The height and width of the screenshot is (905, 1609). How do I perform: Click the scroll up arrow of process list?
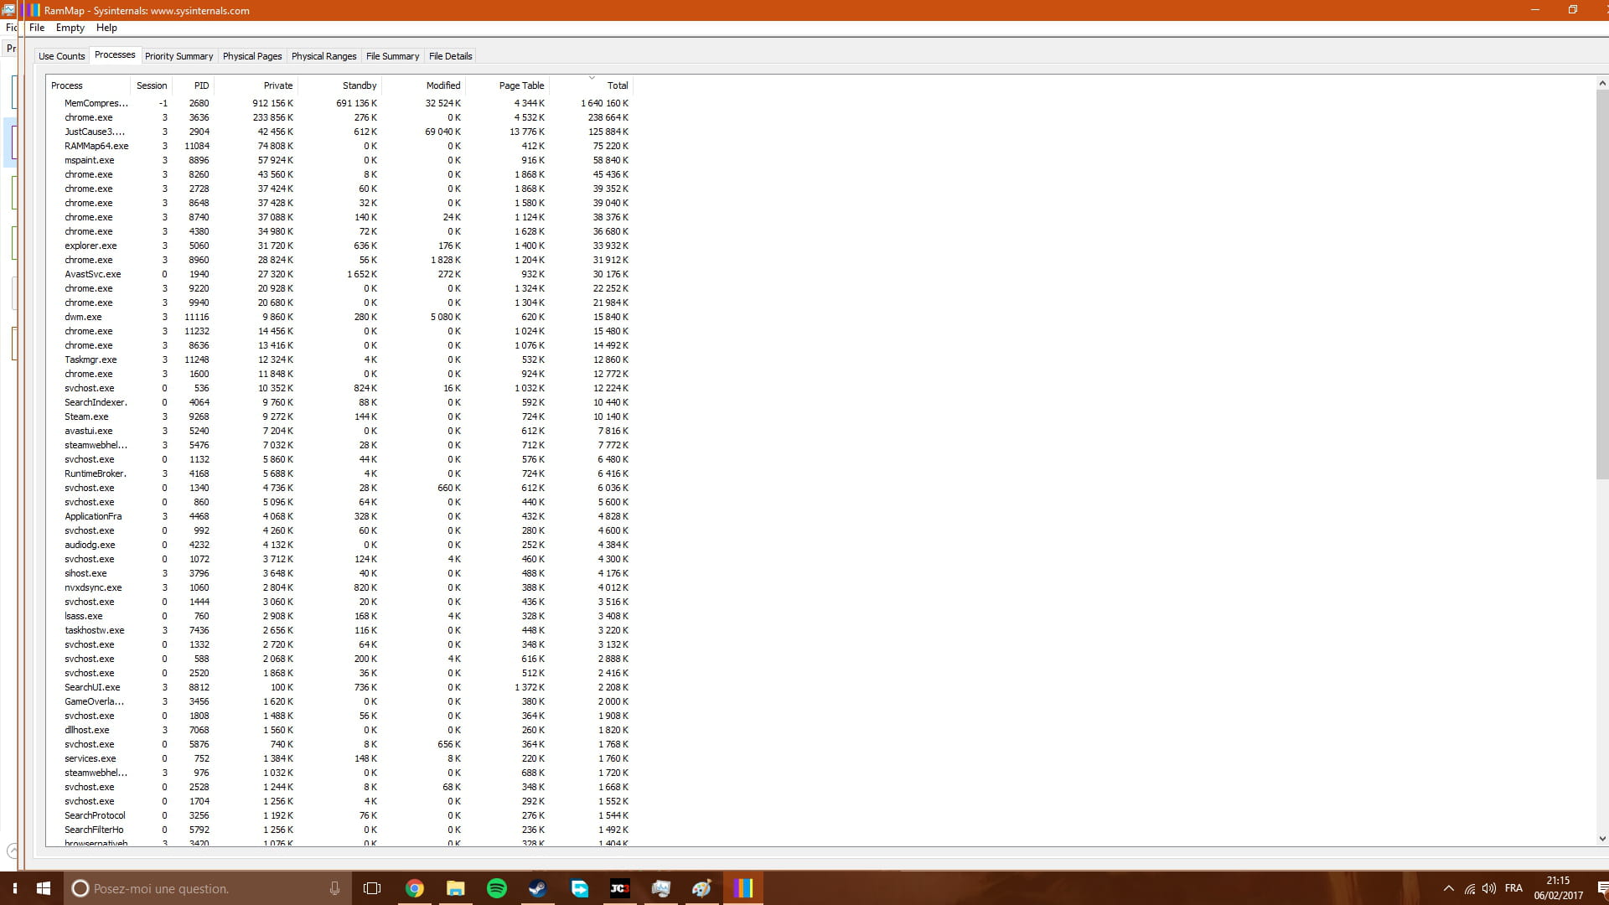coord(1601,83)
